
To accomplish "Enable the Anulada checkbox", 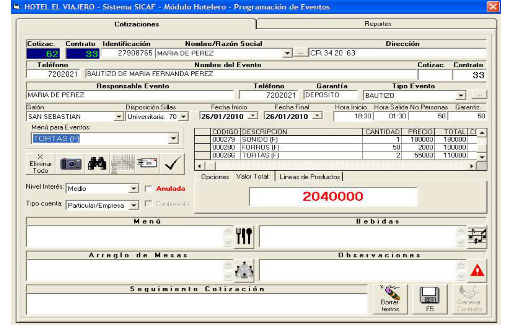I will pyautogui.click(x=148, y=189).
